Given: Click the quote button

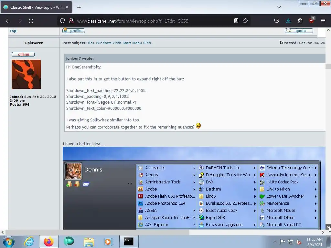Looking at the screenshot, I should click(299, 31).
